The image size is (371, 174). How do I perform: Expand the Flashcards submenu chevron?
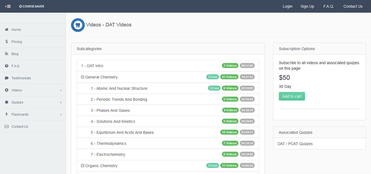coord(61,115)
